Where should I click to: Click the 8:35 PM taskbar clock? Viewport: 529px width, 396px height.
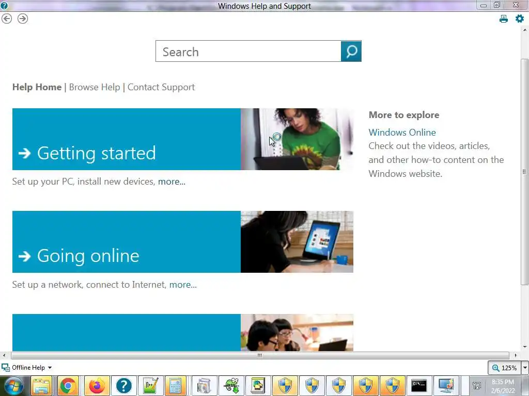pyautogui.click(x=503, y=386)
